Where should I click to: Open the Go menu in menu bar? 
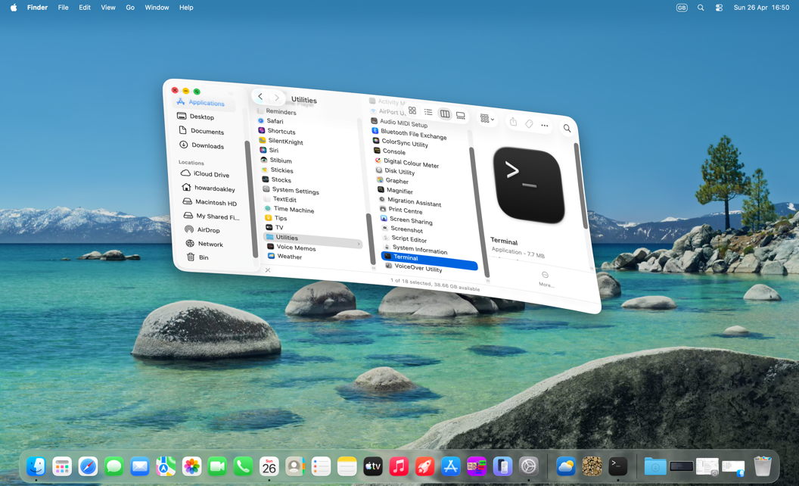pyautogui.click(x=130, y=8)
